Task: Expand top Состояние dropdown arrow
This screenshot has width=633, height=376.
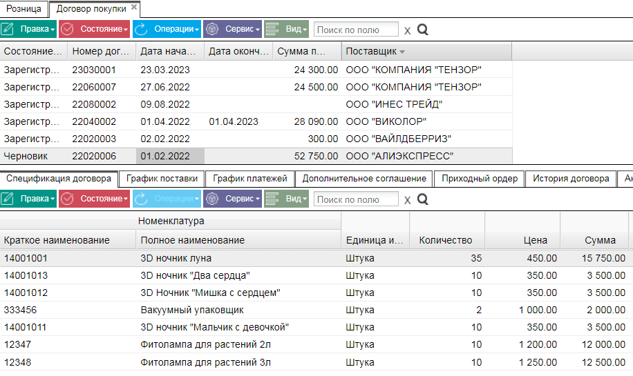Action: tap(126, 30)
